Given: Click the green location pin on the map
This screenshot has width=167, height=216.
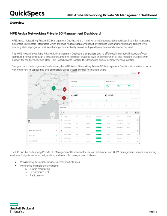Looking at the screenshot, I should (54, 88).
